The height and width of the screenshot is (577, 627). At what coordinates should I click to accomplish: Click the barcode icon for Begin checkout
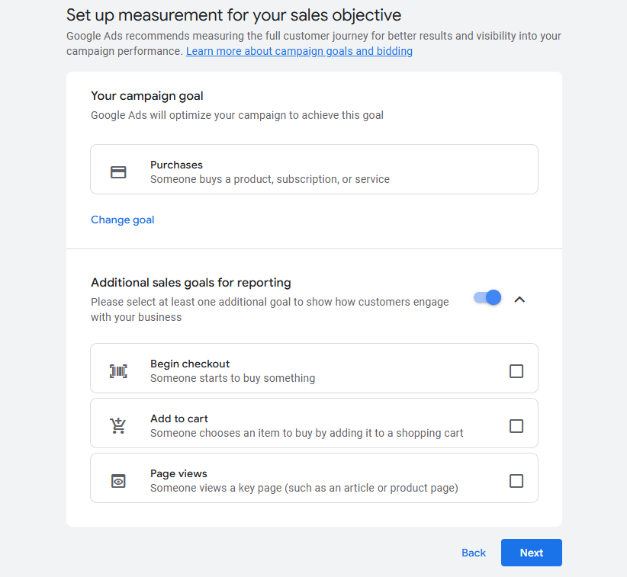(118, 371)
